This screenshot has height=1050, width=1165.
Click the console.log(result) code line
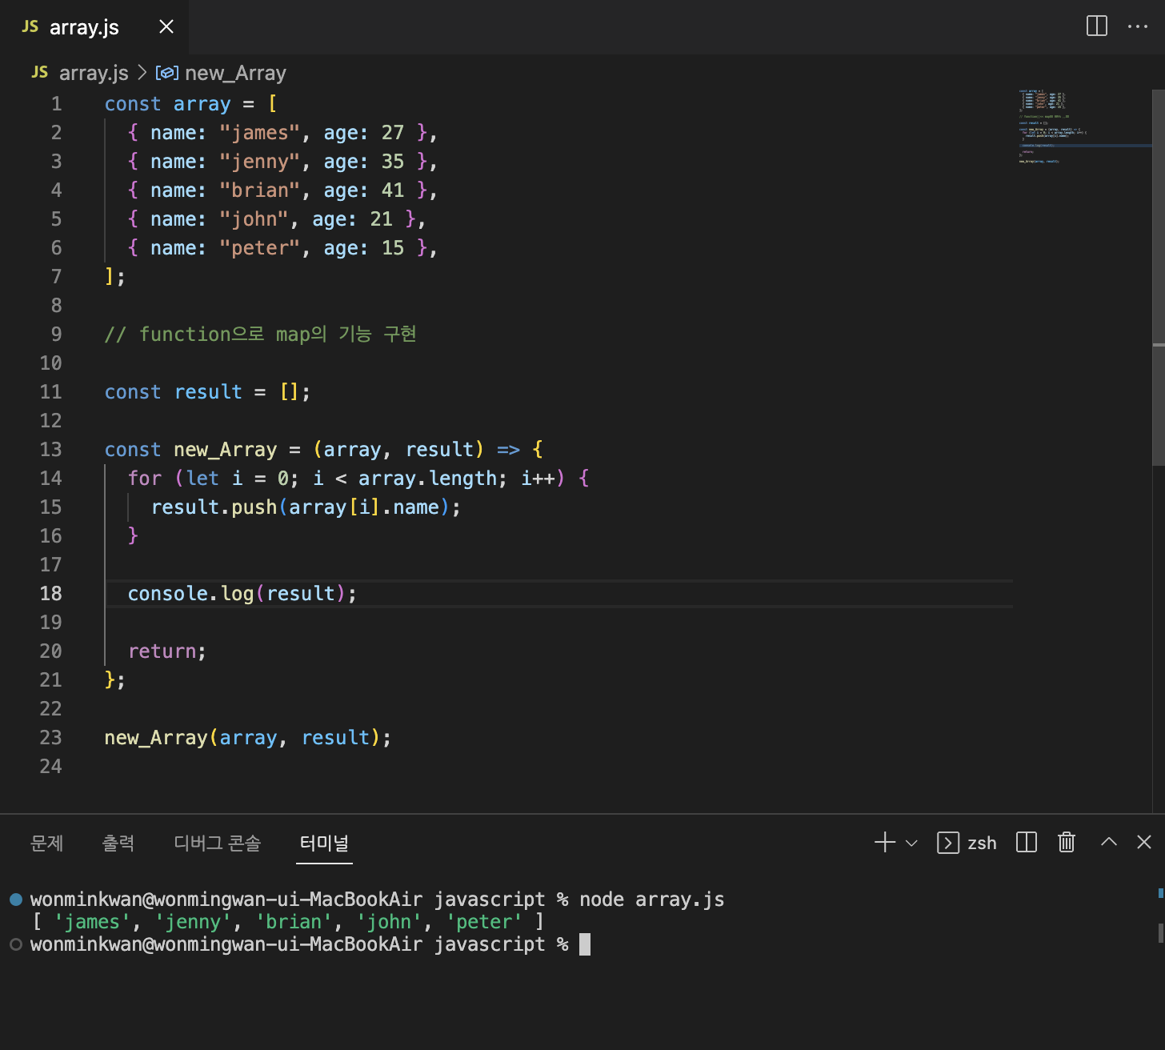pyautogui.click(x=242, y=594)
